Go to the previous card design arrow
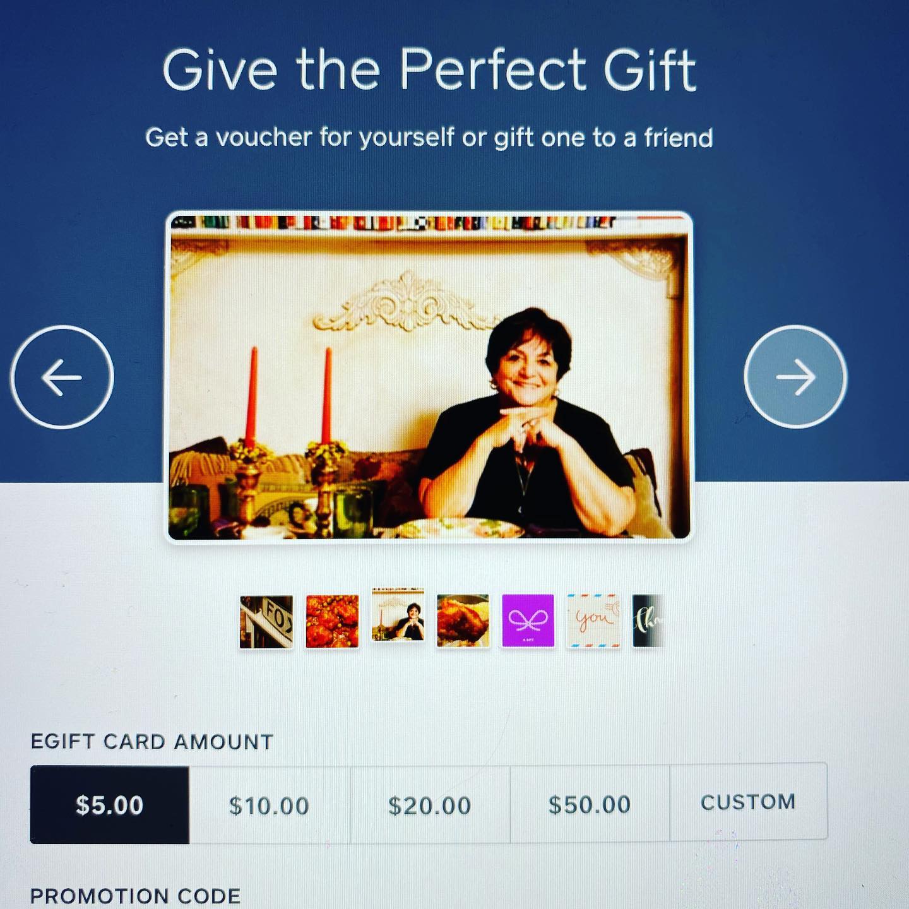The width and height of the screenshot is (909, 909). click(62, 377)
